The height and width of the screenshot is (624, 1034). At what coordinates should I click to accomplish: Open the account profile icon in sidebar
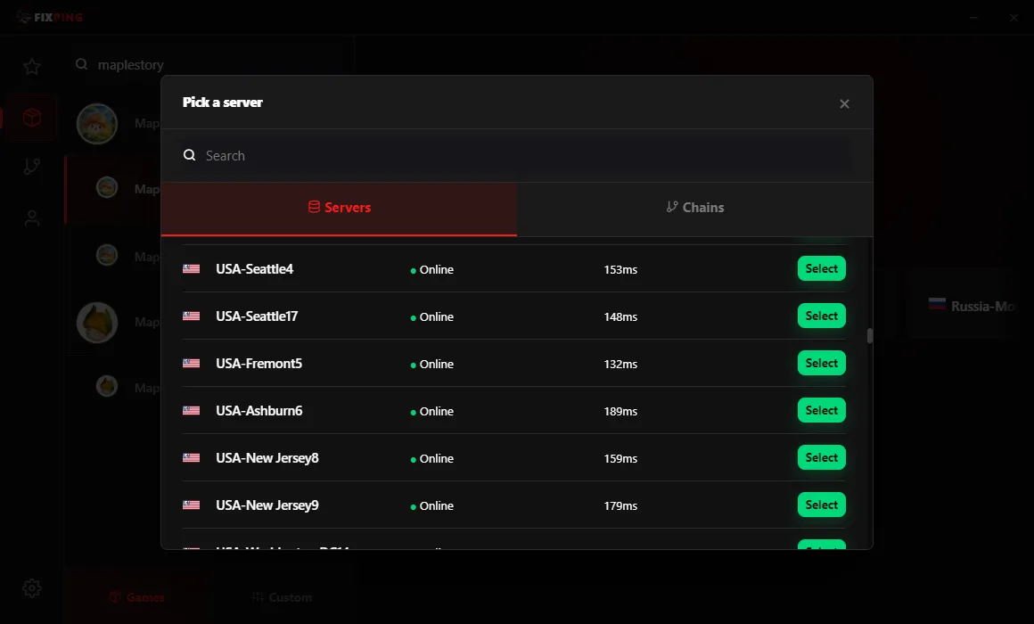[x=32, y=218]
